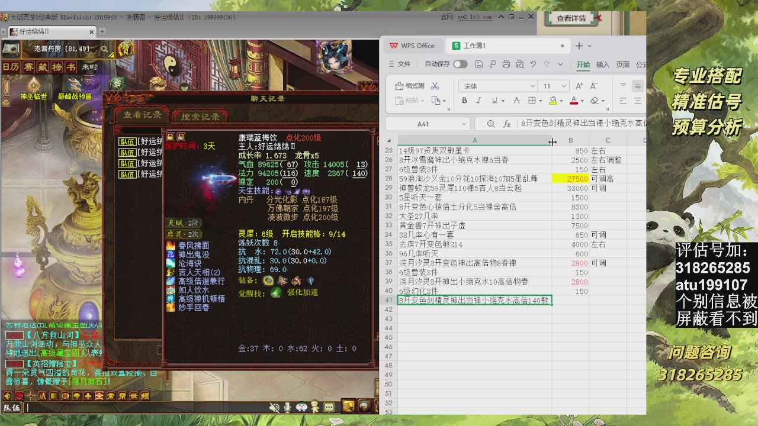Increase font size with A+ icon
The width and height of the screenshot is (758, 426).
click(x=579, y=86)
